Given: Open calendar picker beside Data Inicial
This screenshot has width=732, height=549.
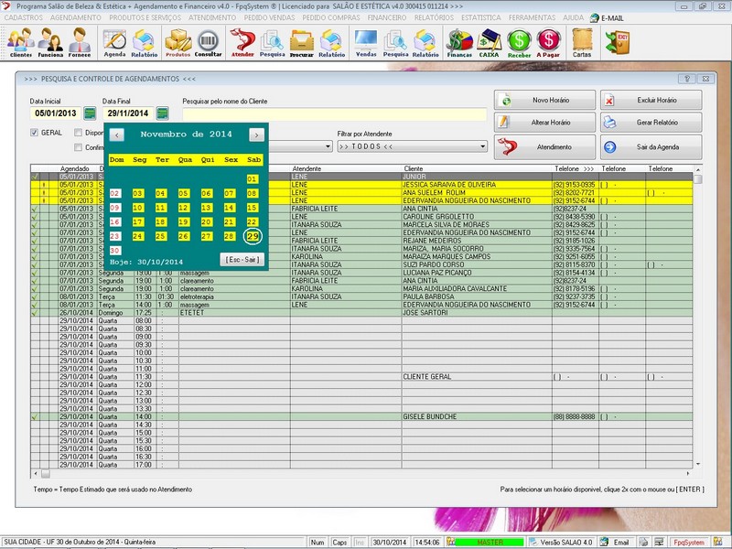Looking at the screenshot, I should [x=90, y=113].
